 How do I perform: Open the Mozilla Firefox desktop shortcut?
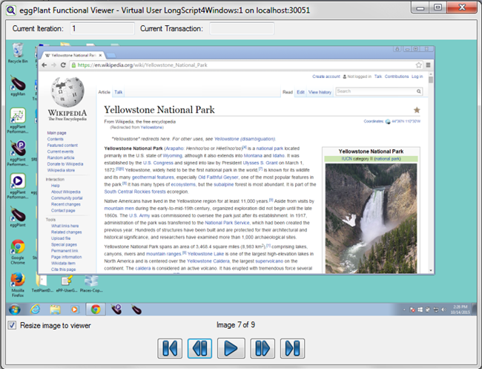click(x=18, y=281)
